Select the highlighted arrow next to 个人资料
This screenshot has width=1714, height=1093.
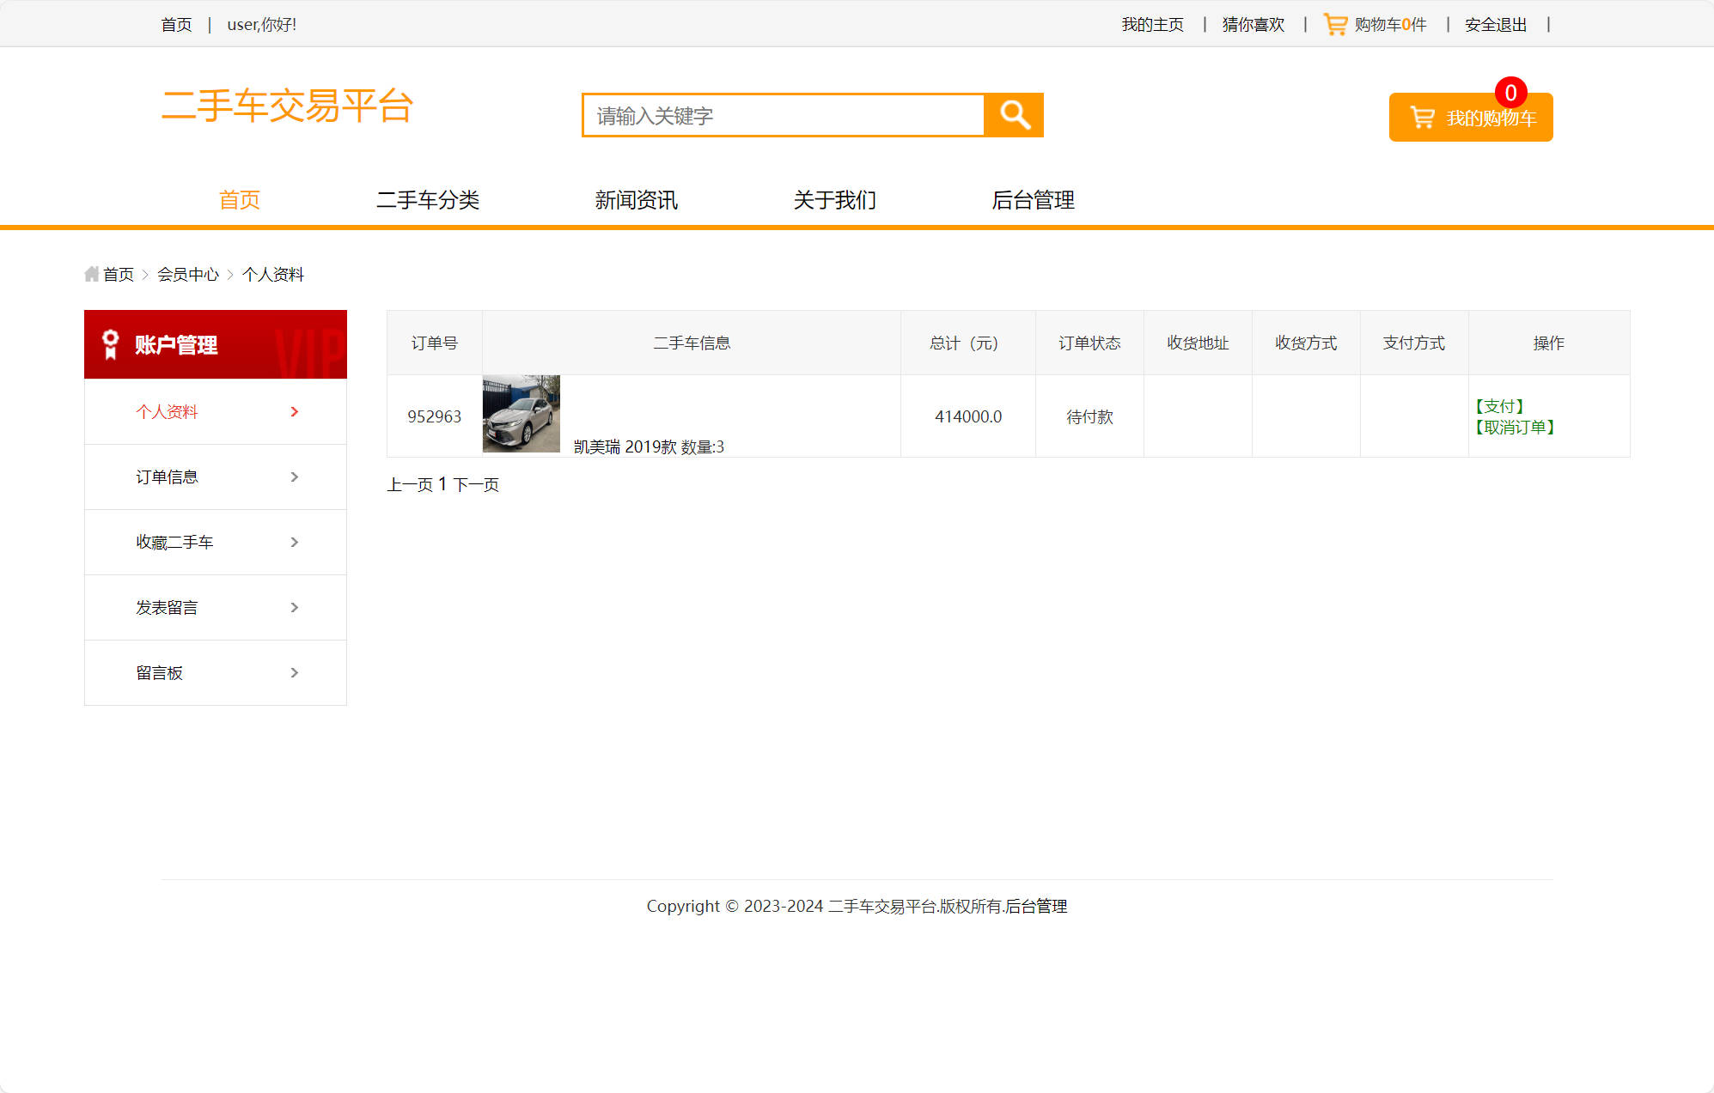295,412
